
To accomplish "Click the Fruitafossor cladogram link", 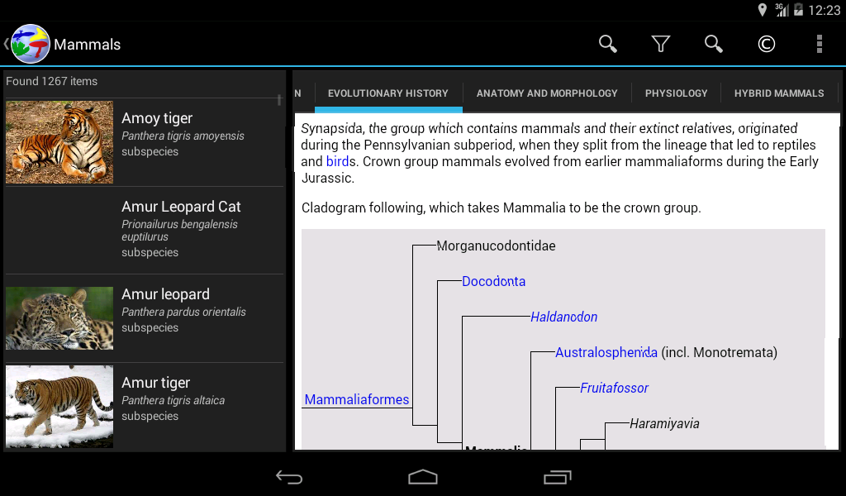I will click(614, 388).
